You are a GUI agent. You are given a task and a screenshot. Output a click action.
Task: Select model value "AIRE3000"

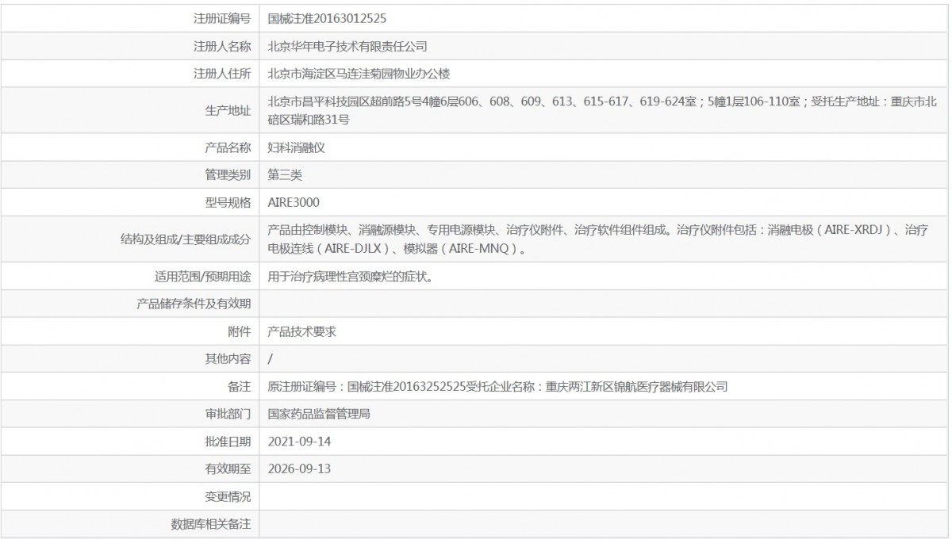[294, 201]
